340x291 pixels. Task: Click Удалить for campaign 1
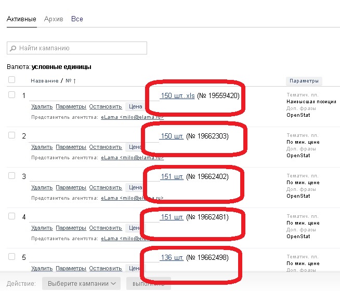coord(42,106)
